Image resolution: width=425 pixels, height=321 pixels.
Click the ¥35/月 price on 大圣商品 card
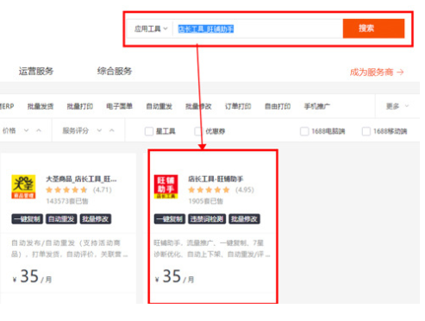32,277
